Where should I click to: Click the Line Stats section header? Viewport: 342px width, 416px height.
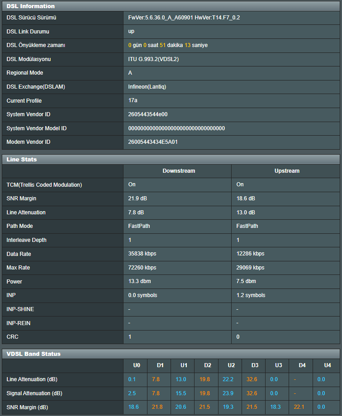[22, 160]
